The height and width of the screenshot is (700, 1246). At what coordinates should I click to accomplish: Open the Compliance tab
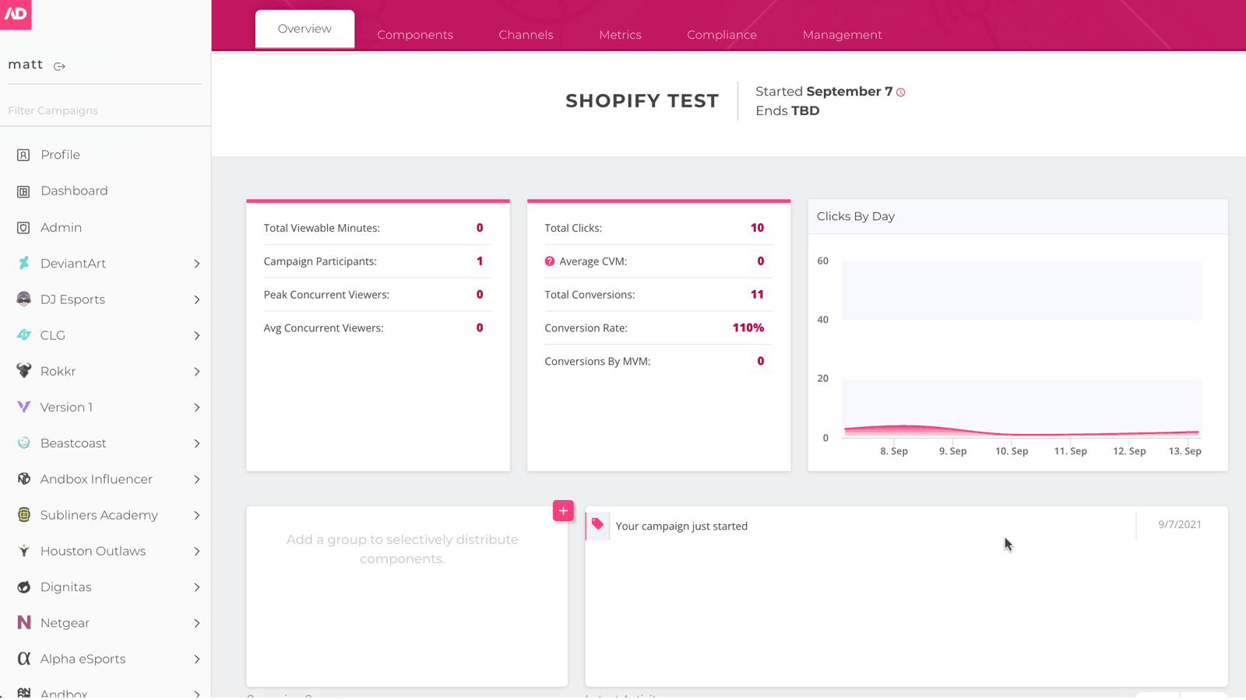[x=721, y=34]
